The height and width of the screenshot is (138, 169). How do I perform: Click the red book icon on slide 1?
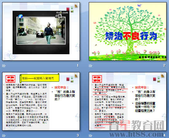[x=68, y=9]
